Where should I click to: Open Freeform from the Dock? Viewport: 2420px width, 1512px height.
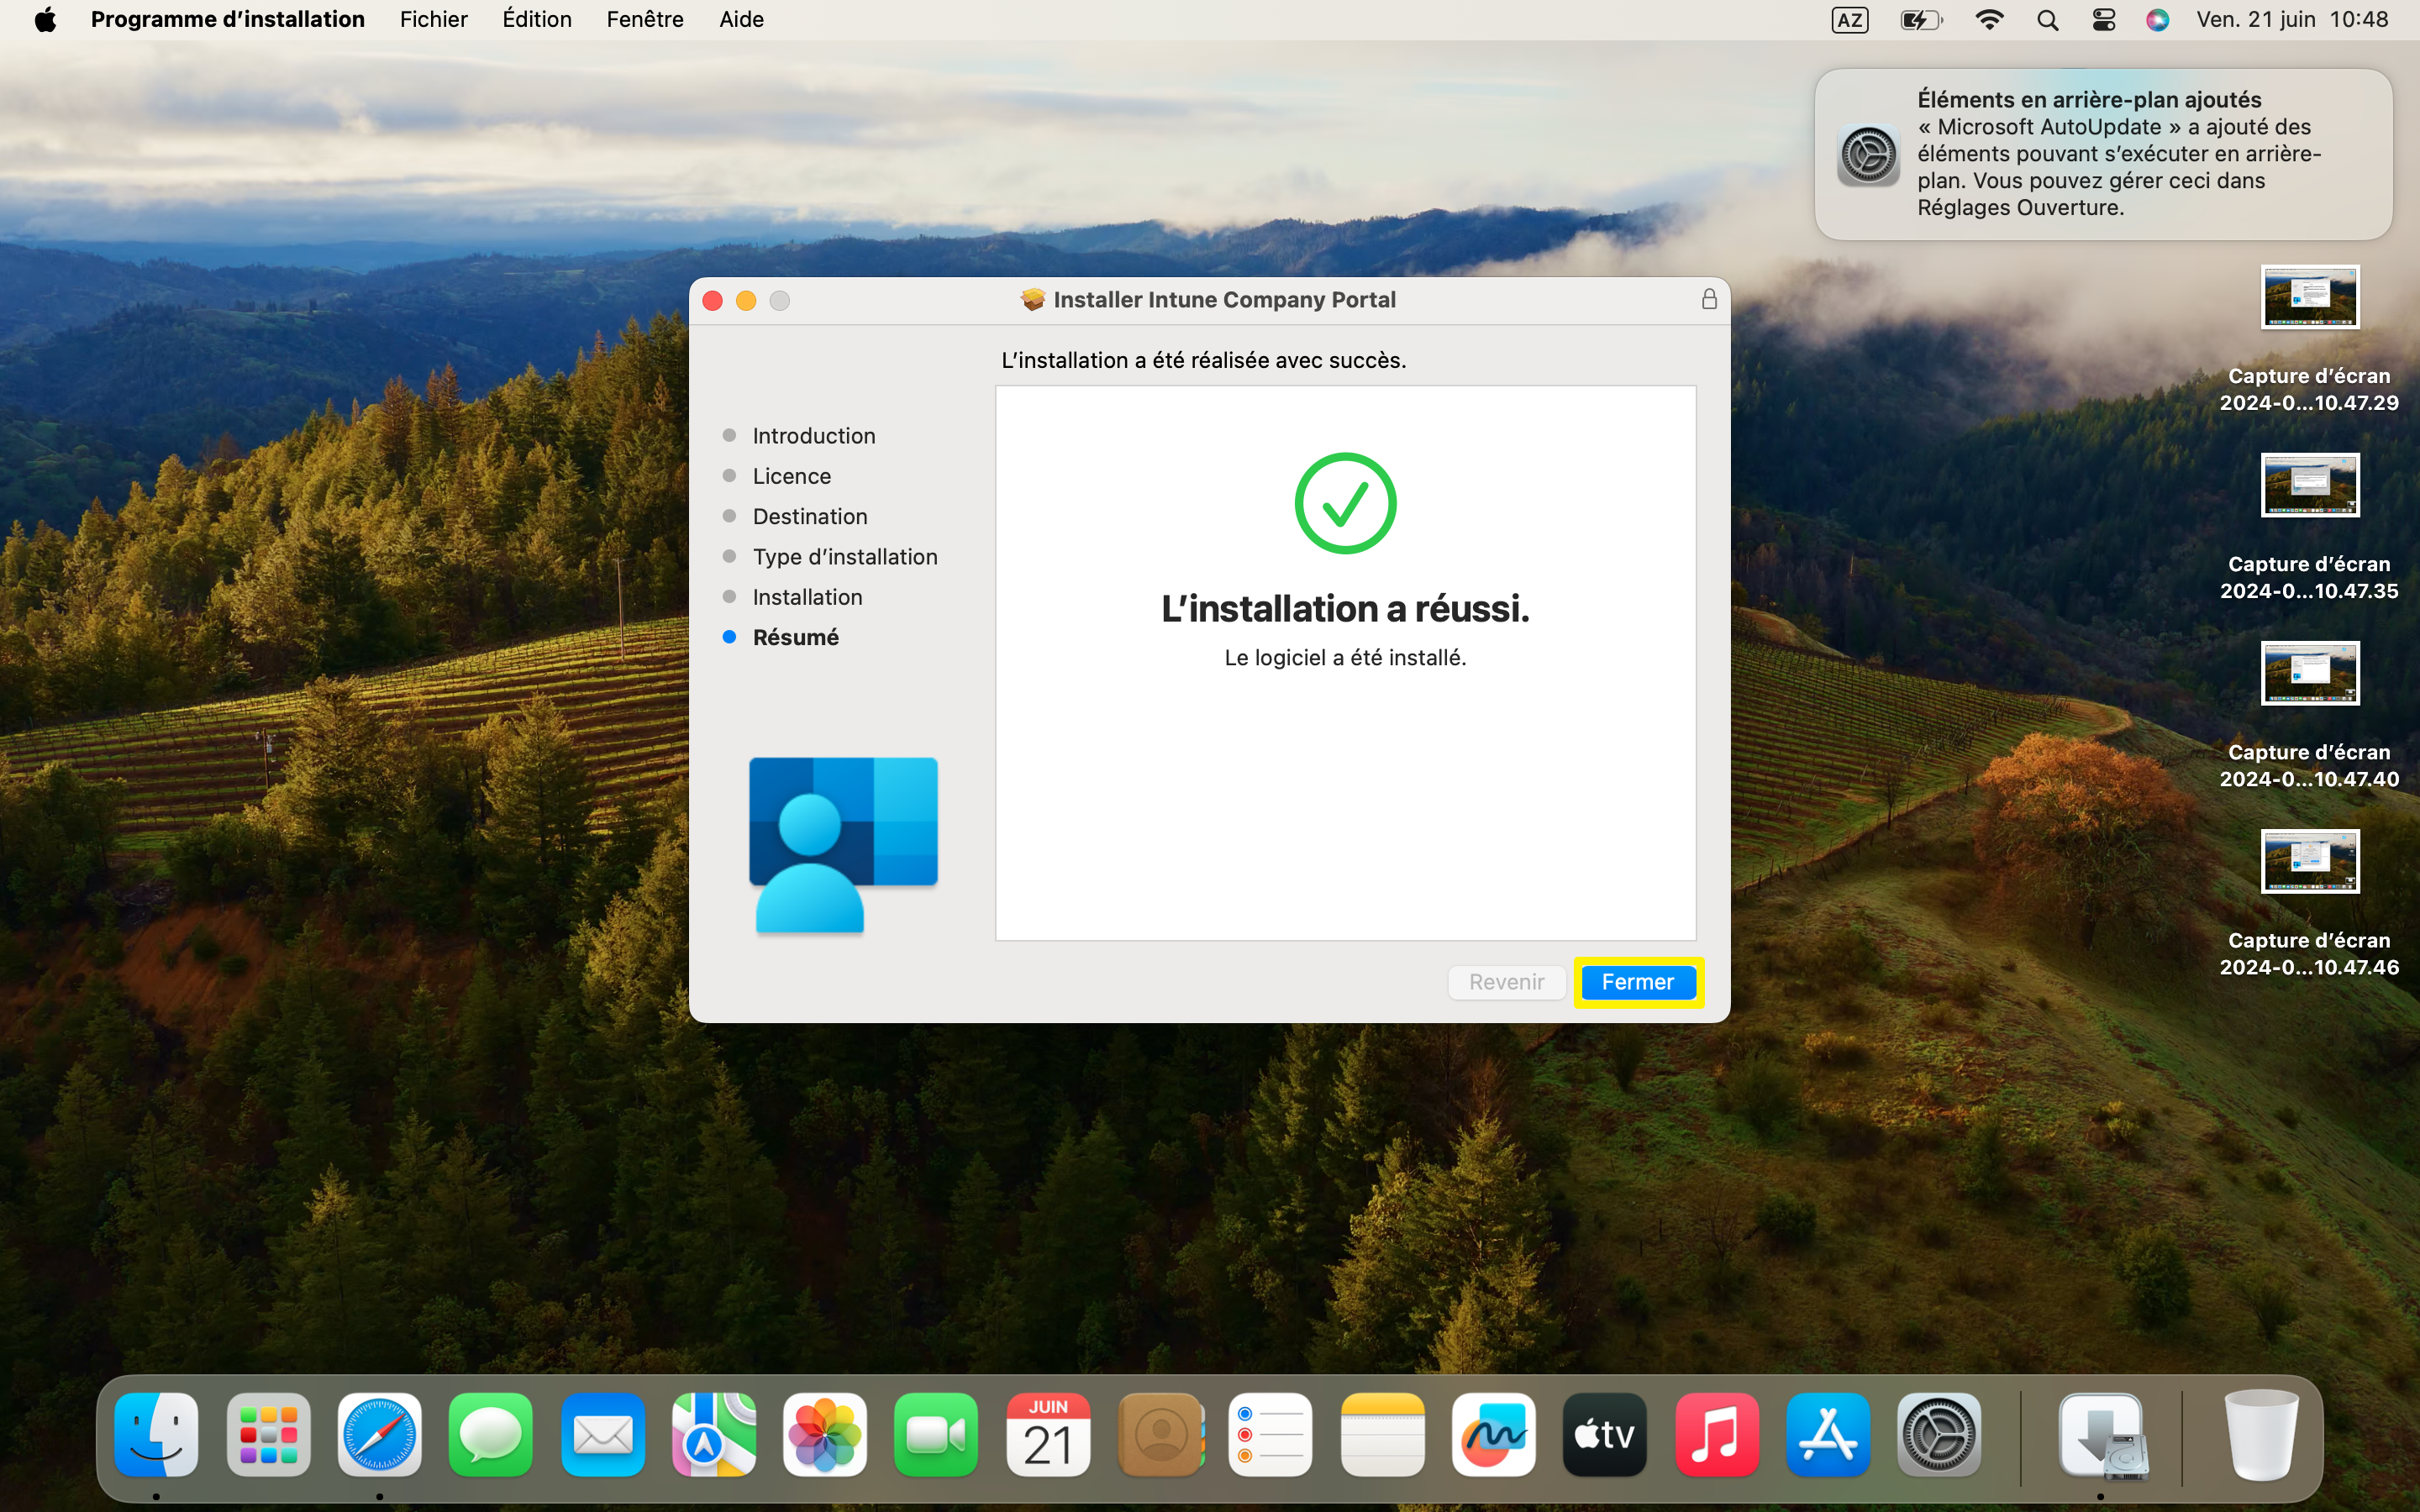tap(1494, 1434)
